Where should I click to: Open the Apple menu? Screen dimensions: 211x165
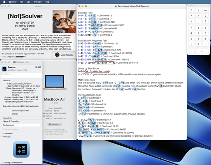4,2
